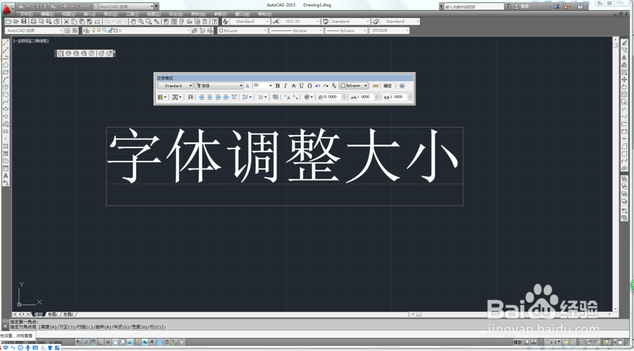
Task: Click the Annotative triangle icon beside font box
Action: pos(247,86)
